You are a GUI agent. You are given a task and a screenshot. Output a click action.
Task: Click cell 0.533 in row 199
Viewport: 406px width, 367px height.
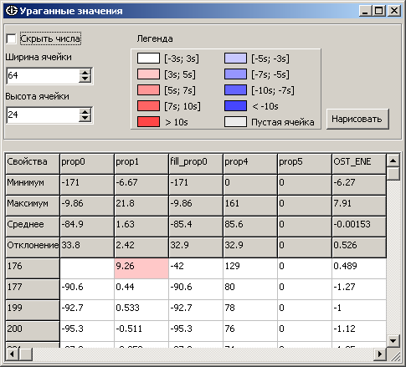(141, 310)
